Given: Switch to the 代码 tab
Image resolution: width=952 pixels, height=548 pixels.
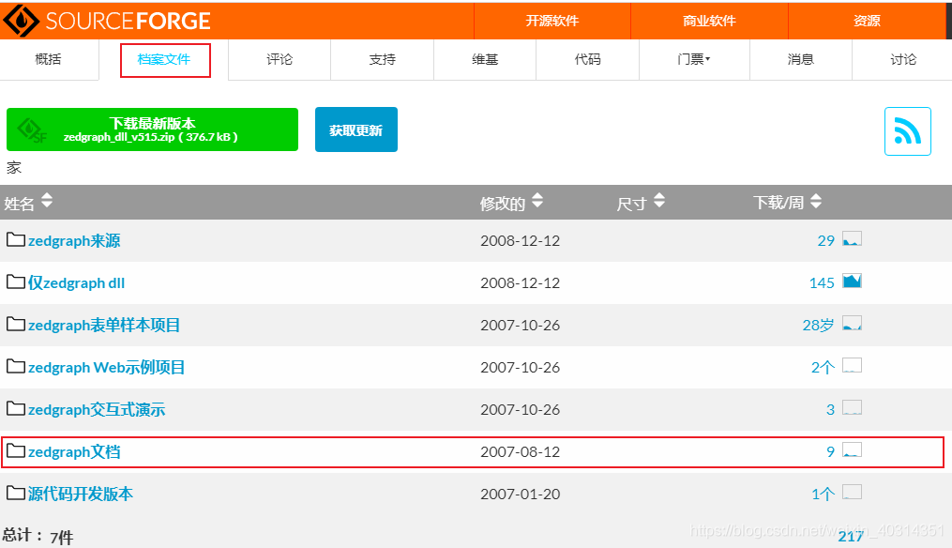Looking at the screenshot, I should pyautogui.click(x=588, y=59).
